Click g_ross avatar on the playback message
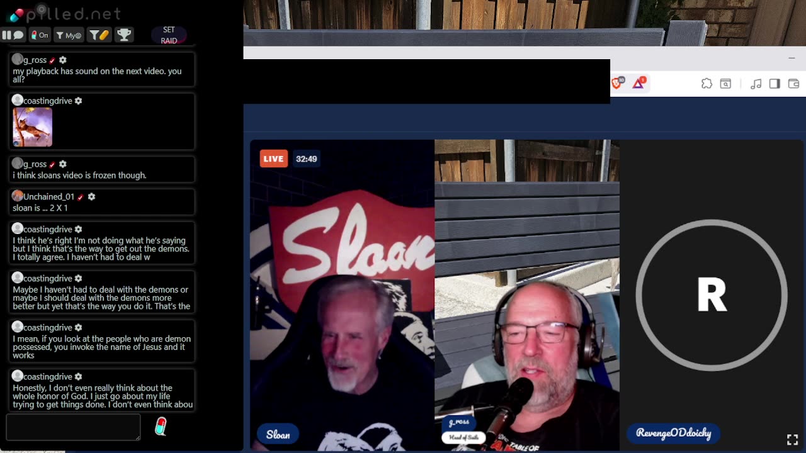This screenshot has height=453, width=806. click(x=18, y=59)
